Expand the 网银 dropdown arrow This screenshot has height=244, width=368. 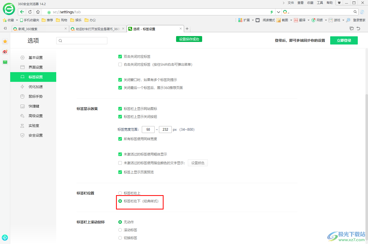[x=326, y=20]
